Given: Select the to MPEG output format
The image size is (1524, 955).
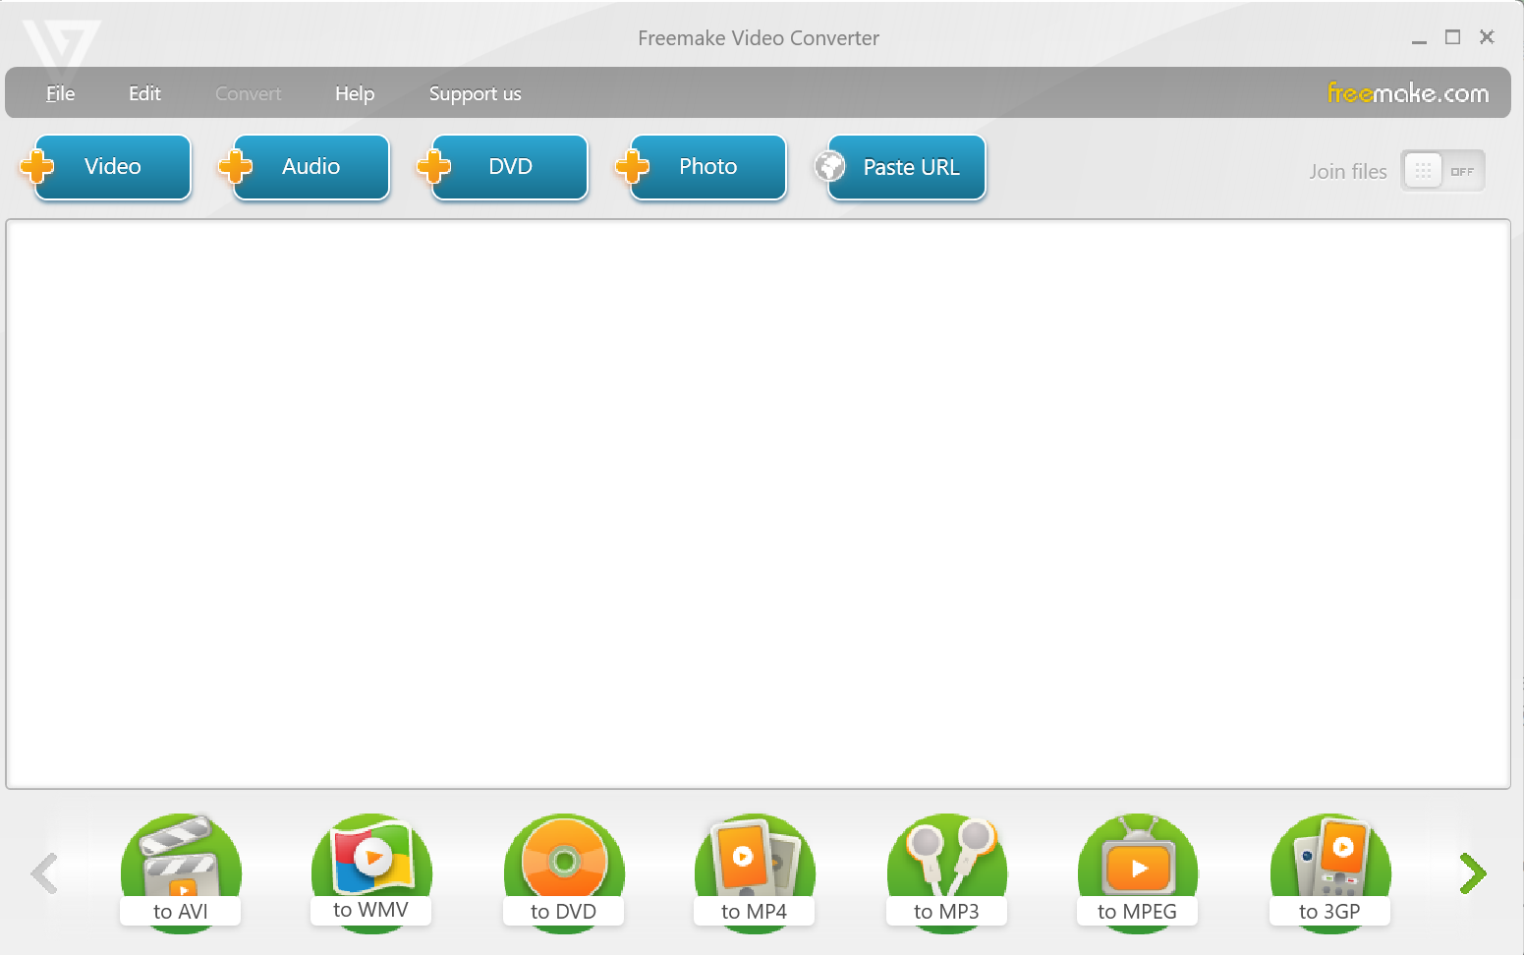Looking at the screenshot, I should (1137, 872).
